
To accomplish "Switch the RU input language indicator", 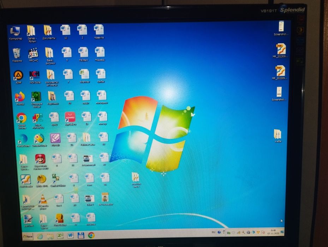I will click(213, 233).
